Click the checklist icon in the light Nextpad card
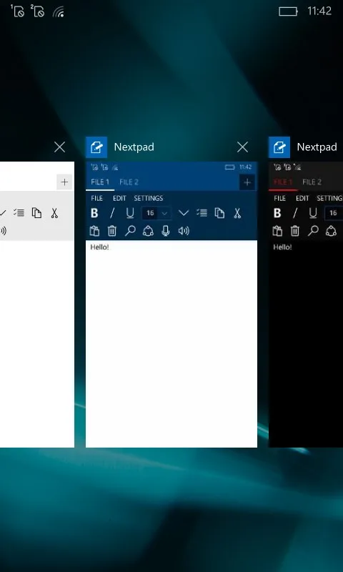Viewport: 343px width, 572px height. tap(19, 213)
